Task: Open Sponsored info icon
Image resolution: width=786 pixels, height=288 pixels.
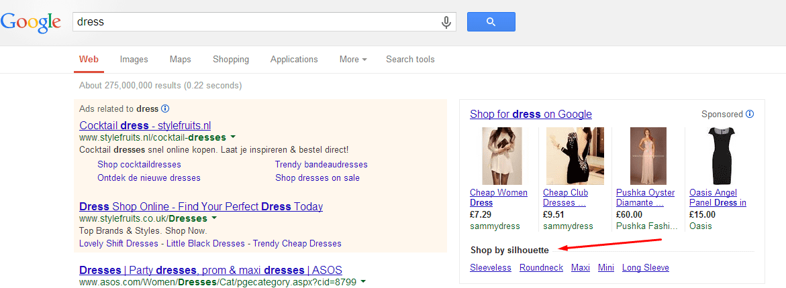Action: [749, 114]
